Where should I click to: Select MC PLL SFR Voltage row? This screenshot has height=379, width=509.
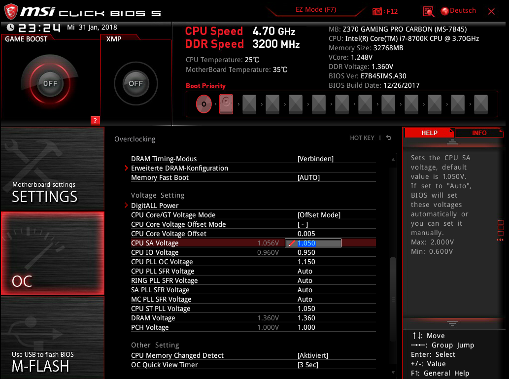point(253,300)
